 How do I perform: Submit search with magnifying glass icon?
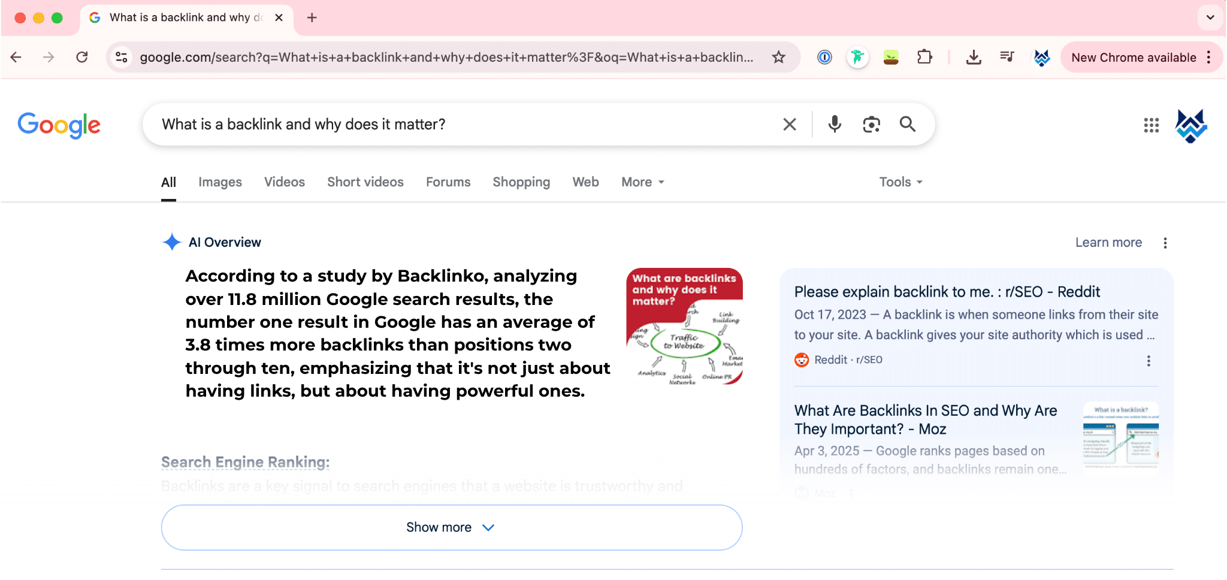point(908,124)
